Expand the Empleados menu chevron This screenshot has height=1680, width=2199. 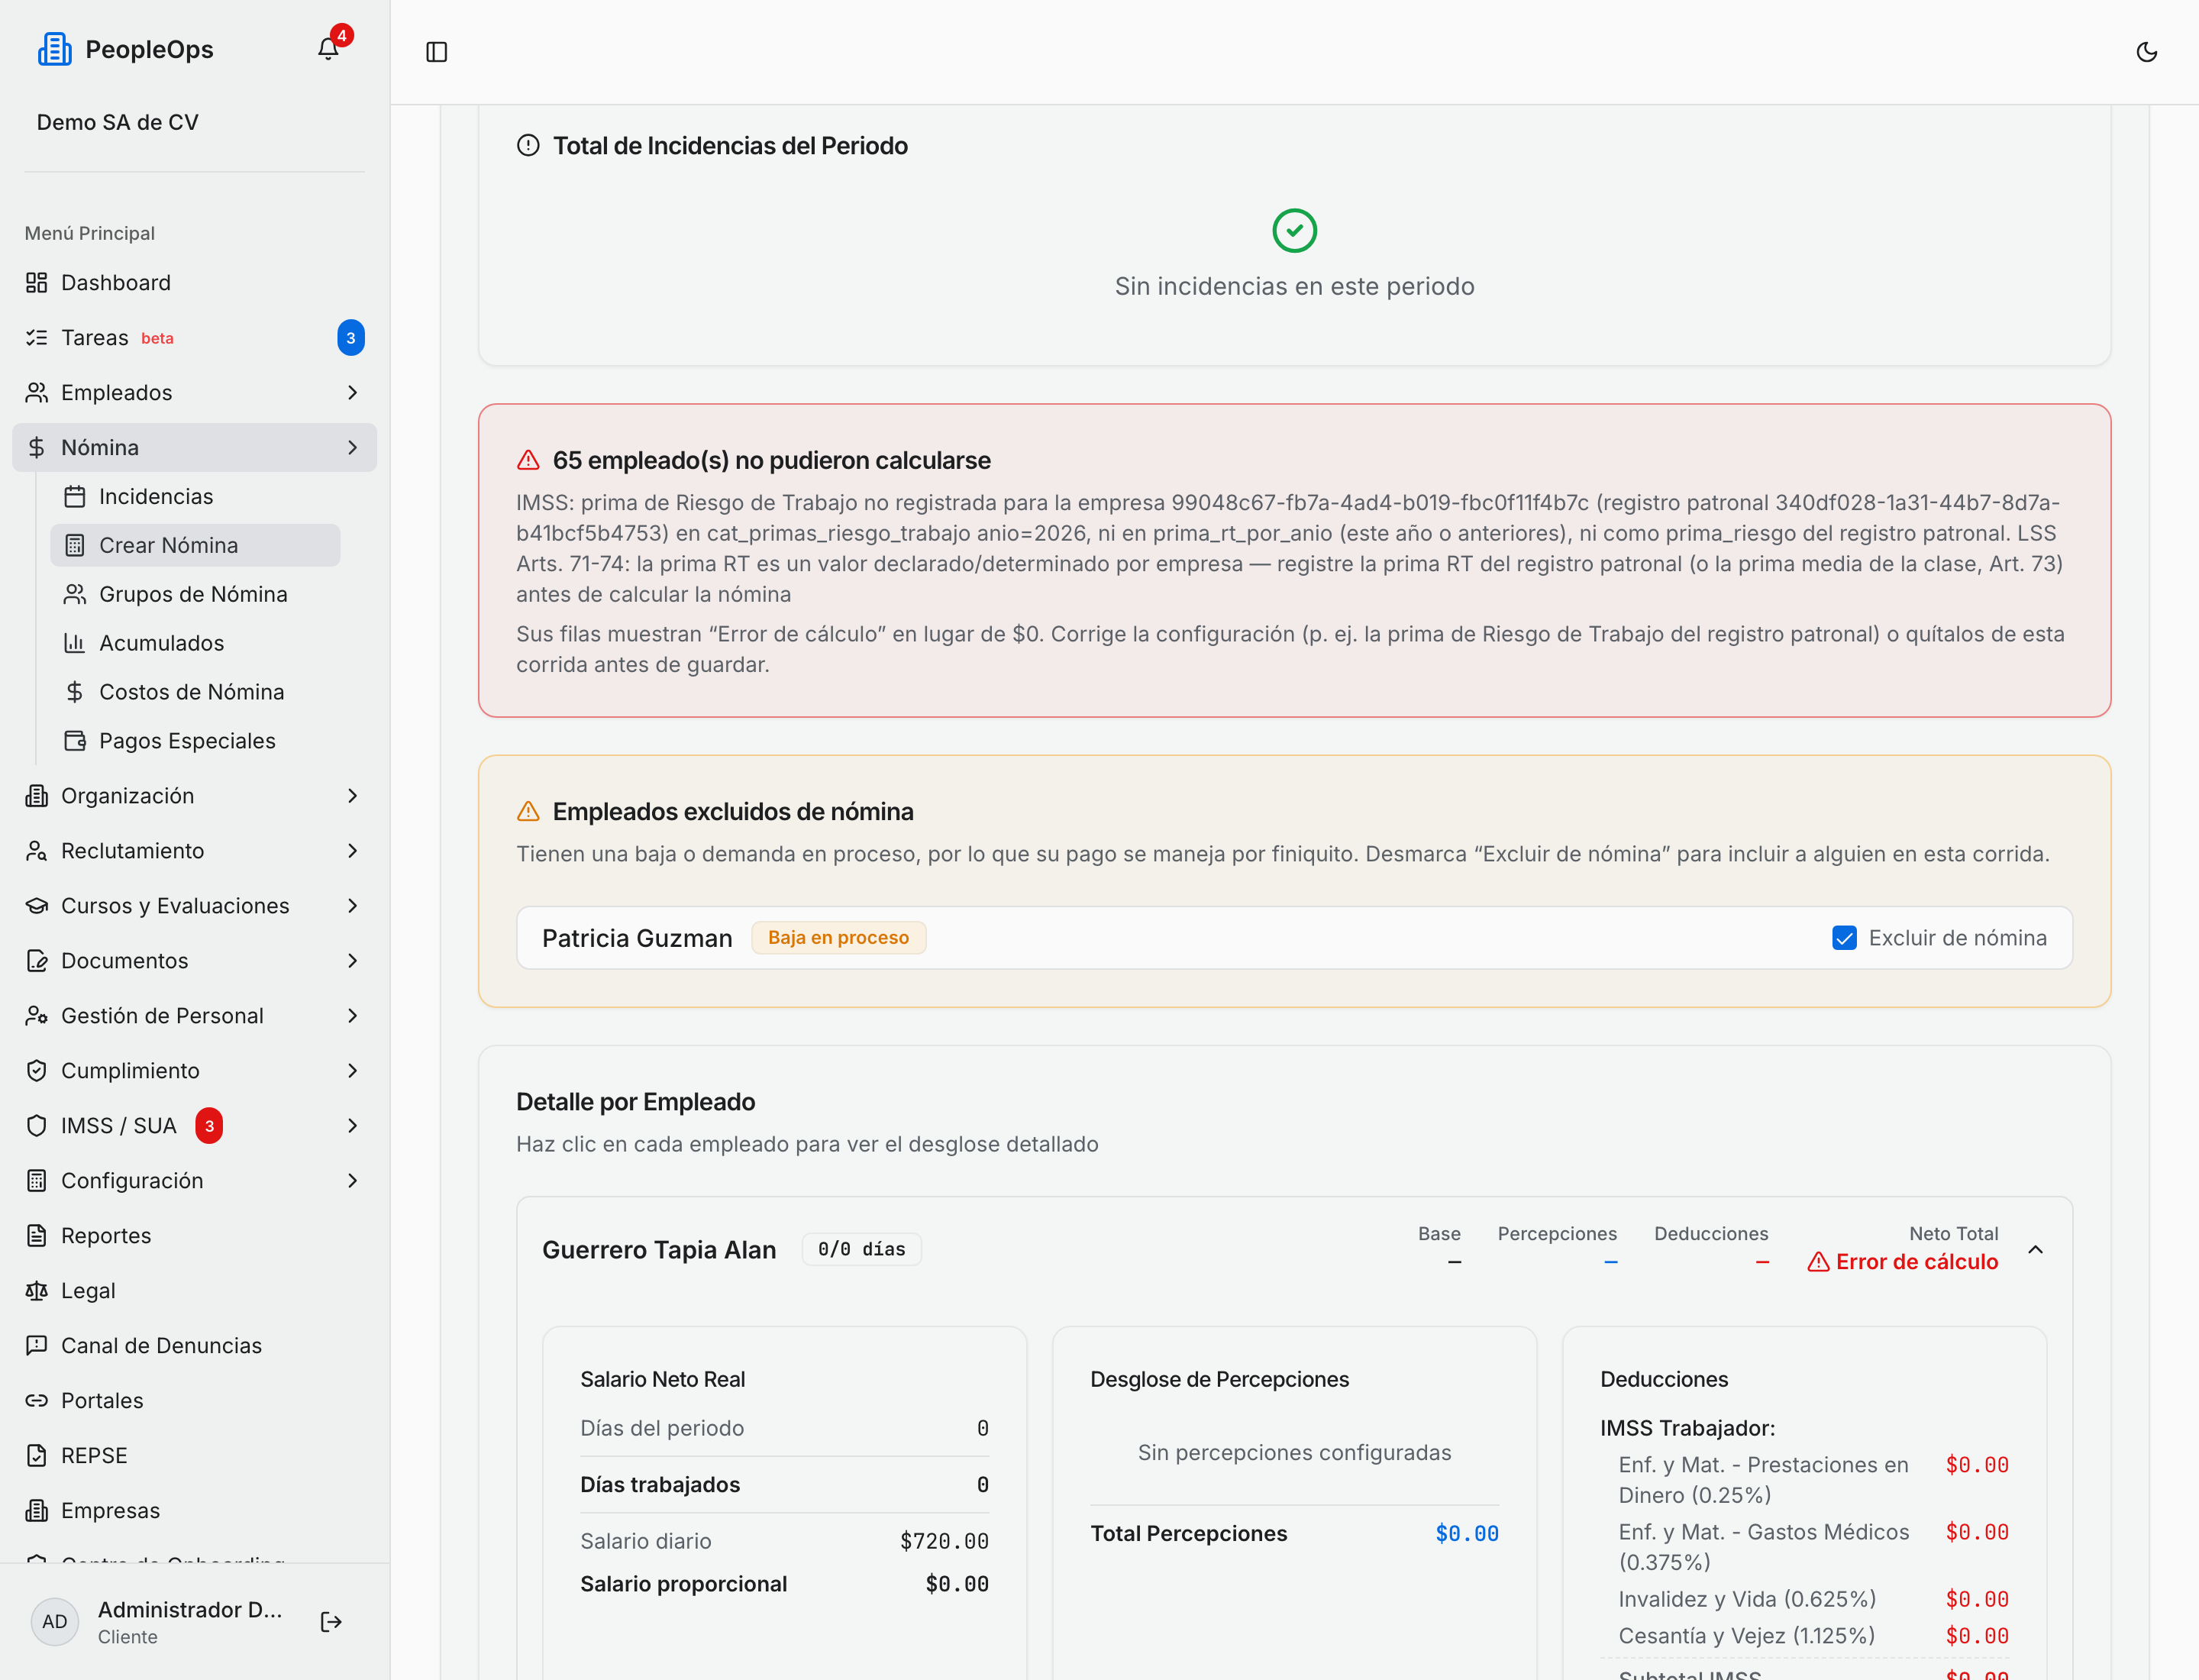352,393
